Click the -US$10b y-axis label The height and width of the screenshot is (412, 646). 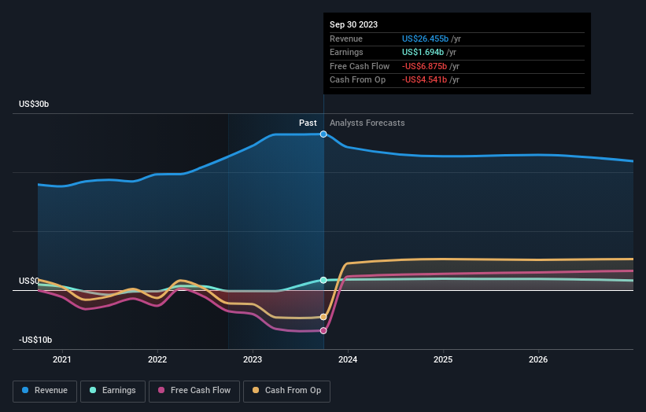click(x=35, y=340)
